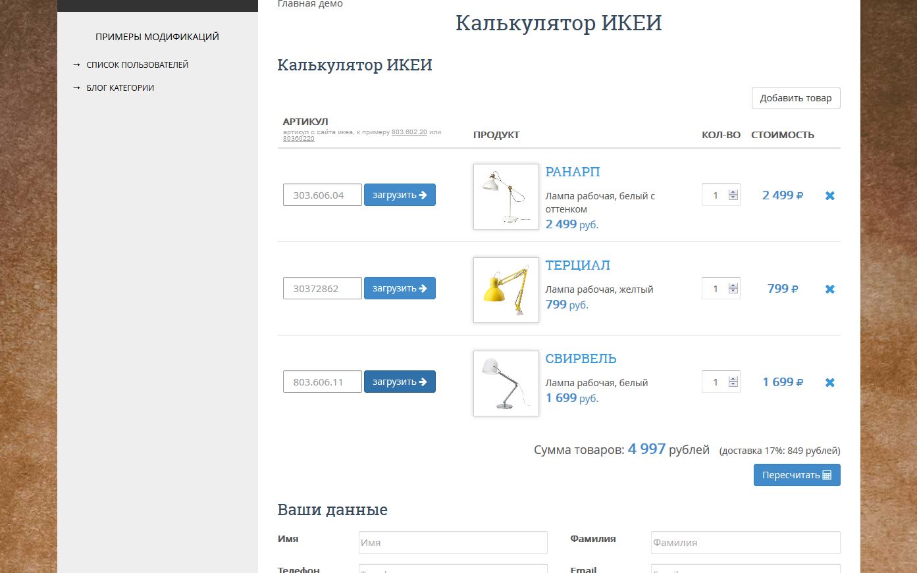
Task: Click the '2 499 руб.' price under РАНАРП
Action: click(x=571, y=224)
